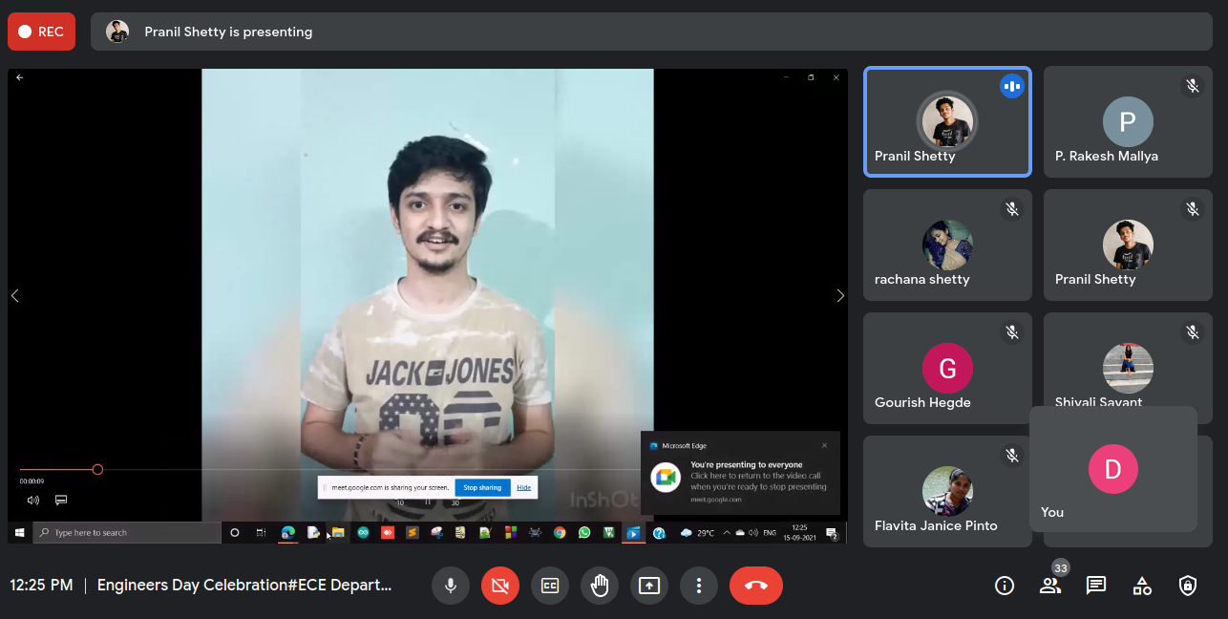
Task: Go to next item using right chevron
Action: (x=840, y=296)
